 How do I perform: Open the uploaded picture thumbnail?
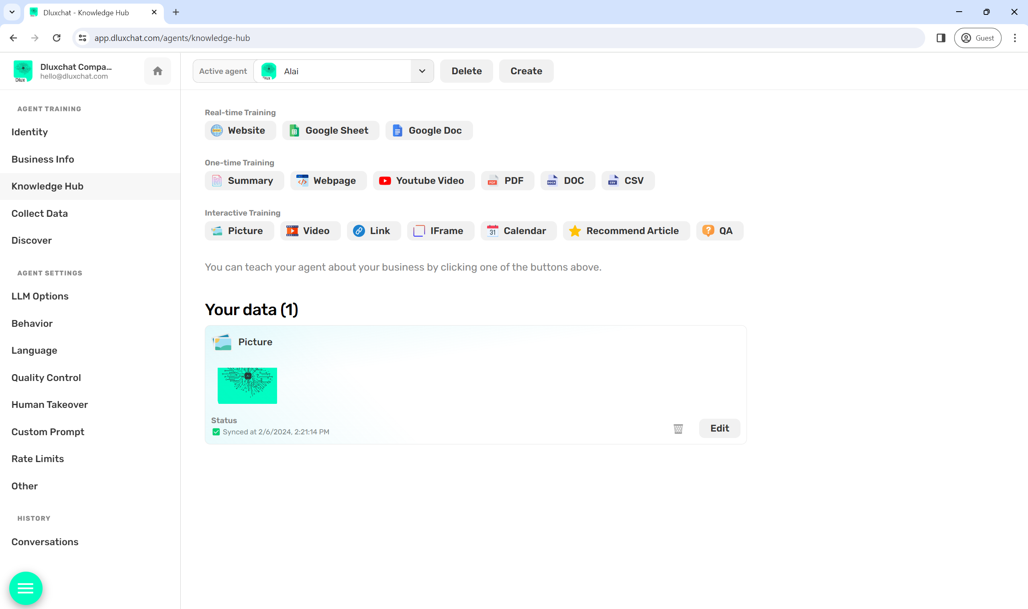click(x=247, y=385)
